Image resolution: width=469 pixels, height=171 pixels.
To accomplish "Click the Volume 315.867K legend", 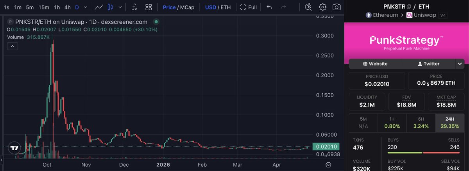I will [28, 37].
